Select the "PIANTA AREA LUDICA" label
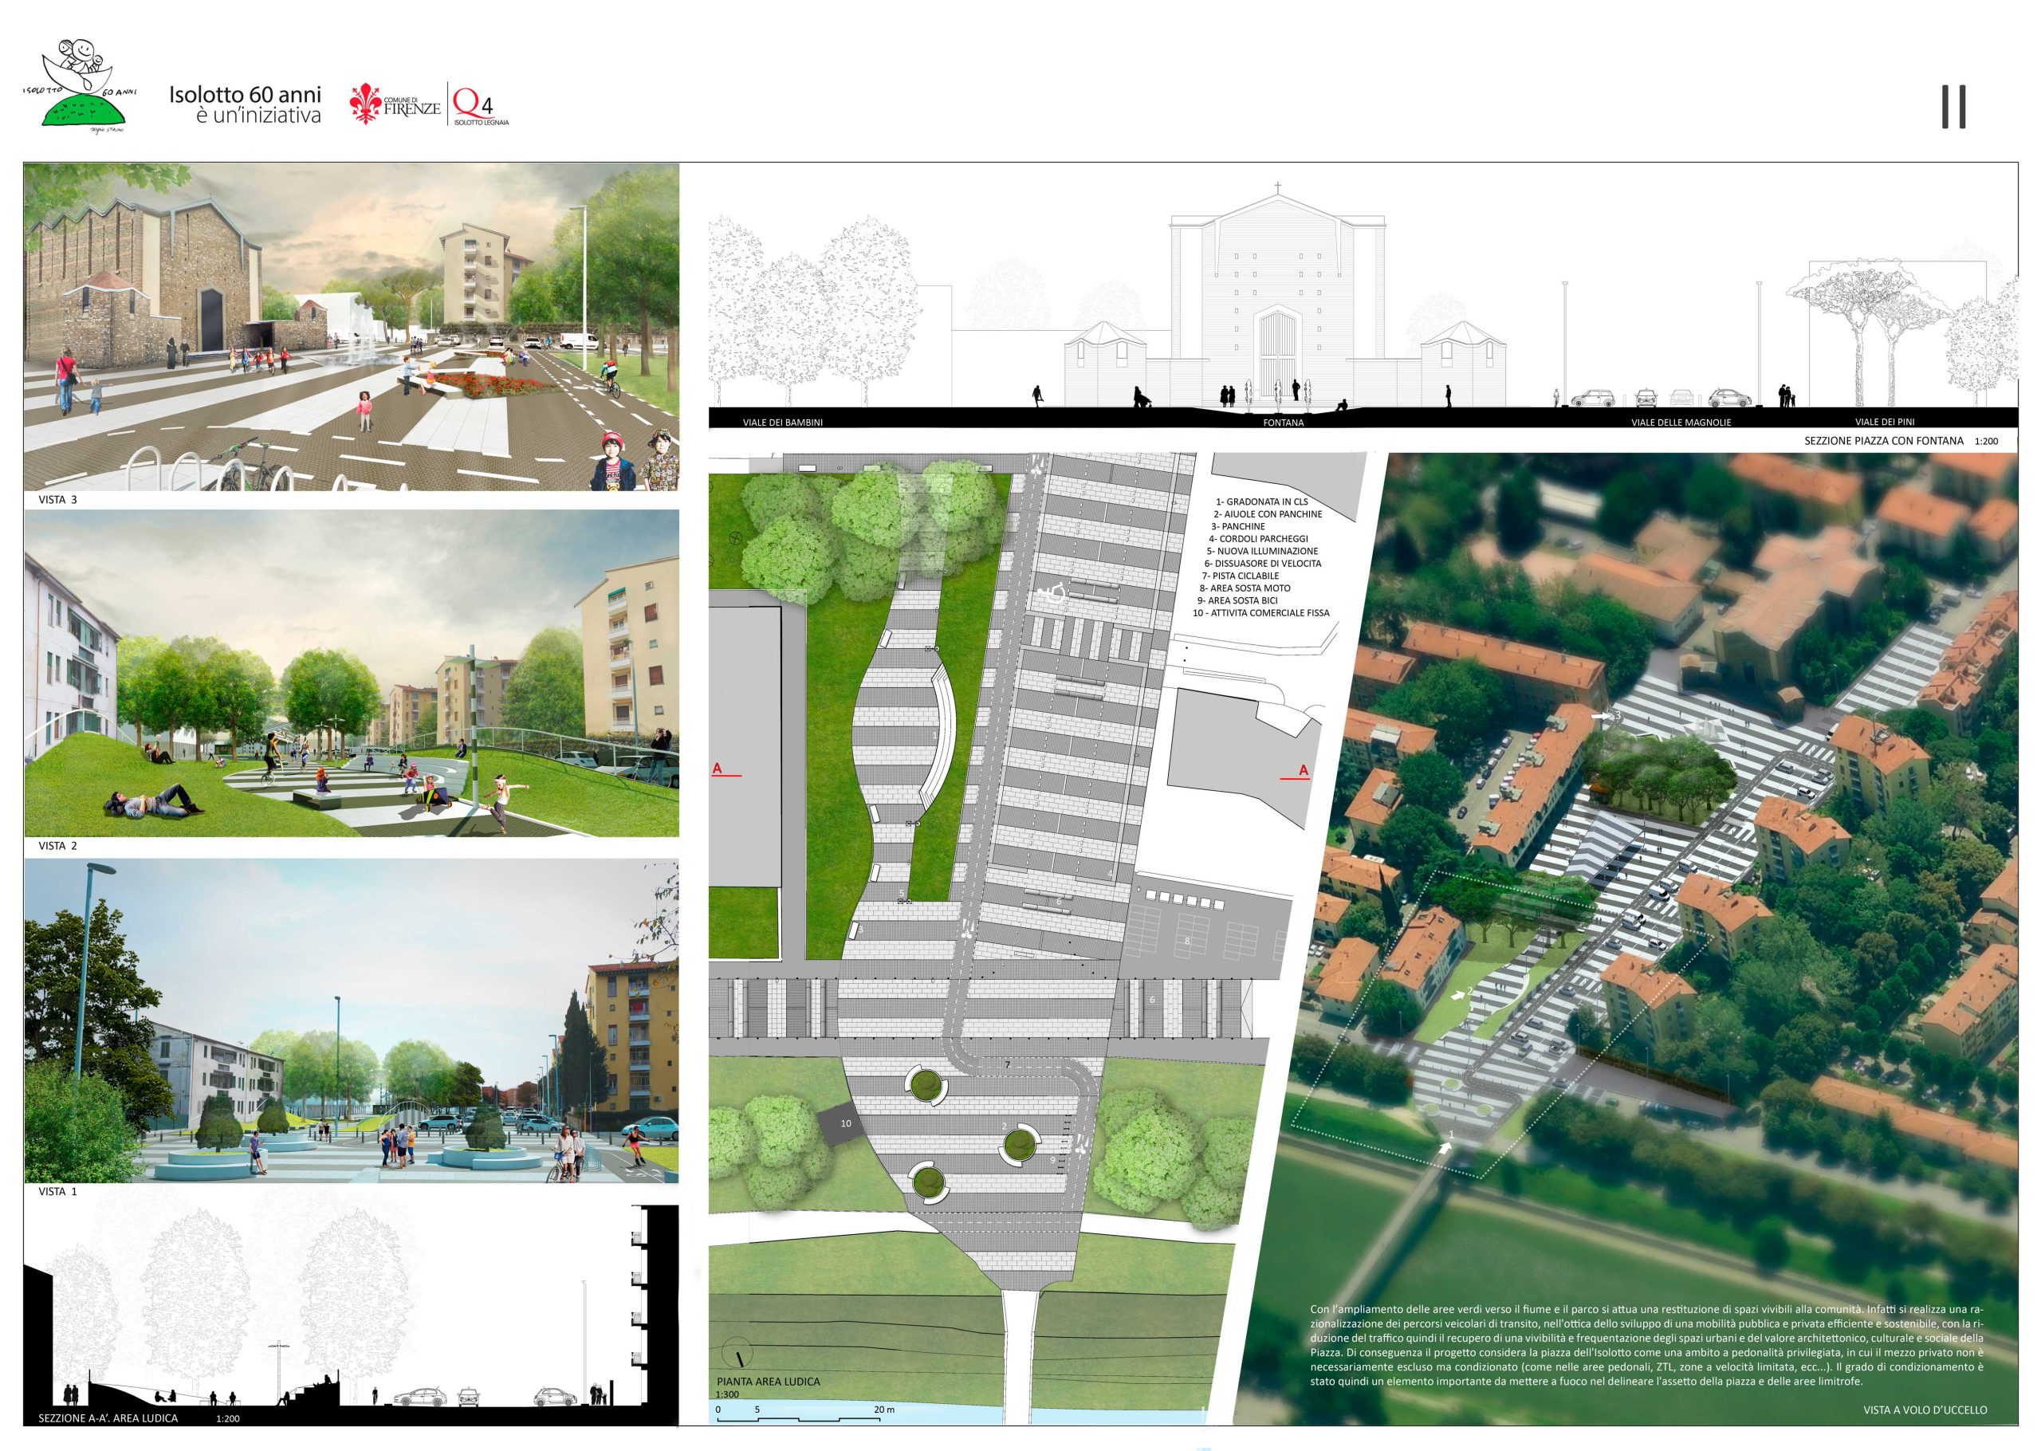Viewport: 2041px width, 1451px height. pyautogui.click(x=769, y=1382)
